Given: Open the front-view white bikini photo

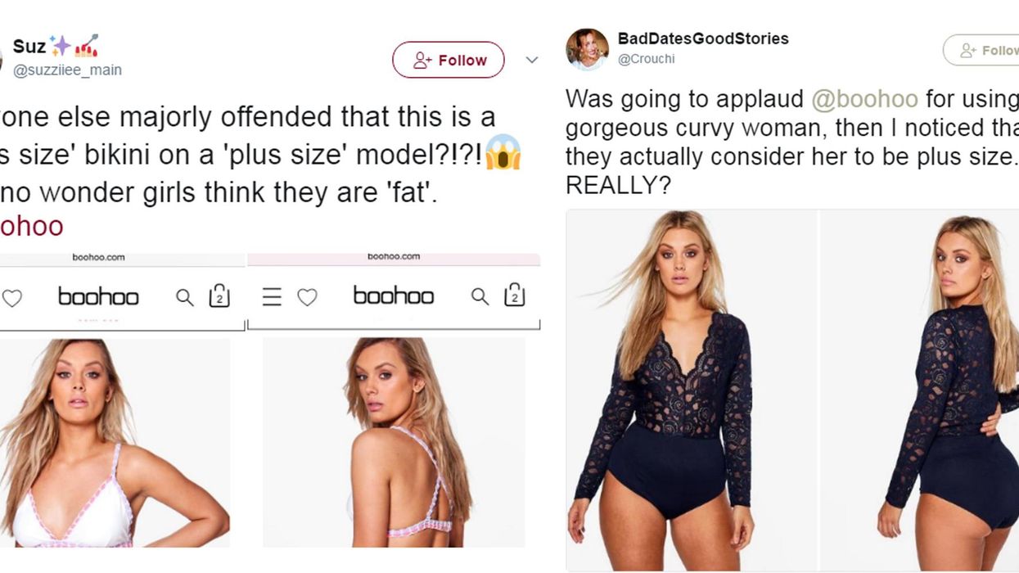Looking at the screenshot, I should coord(115,442).
